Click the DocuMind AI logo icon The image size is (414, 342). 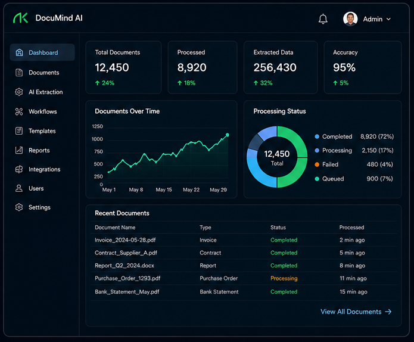point(21,18)
